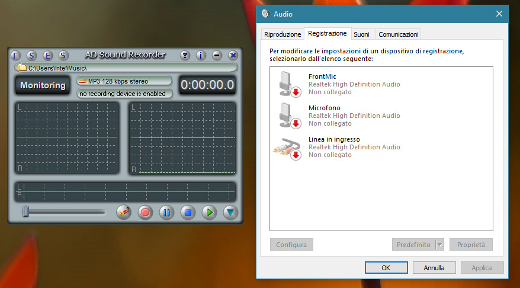Toggle the Monitoring button
Screen dimensions: 520x288
[x=43, y=85]
